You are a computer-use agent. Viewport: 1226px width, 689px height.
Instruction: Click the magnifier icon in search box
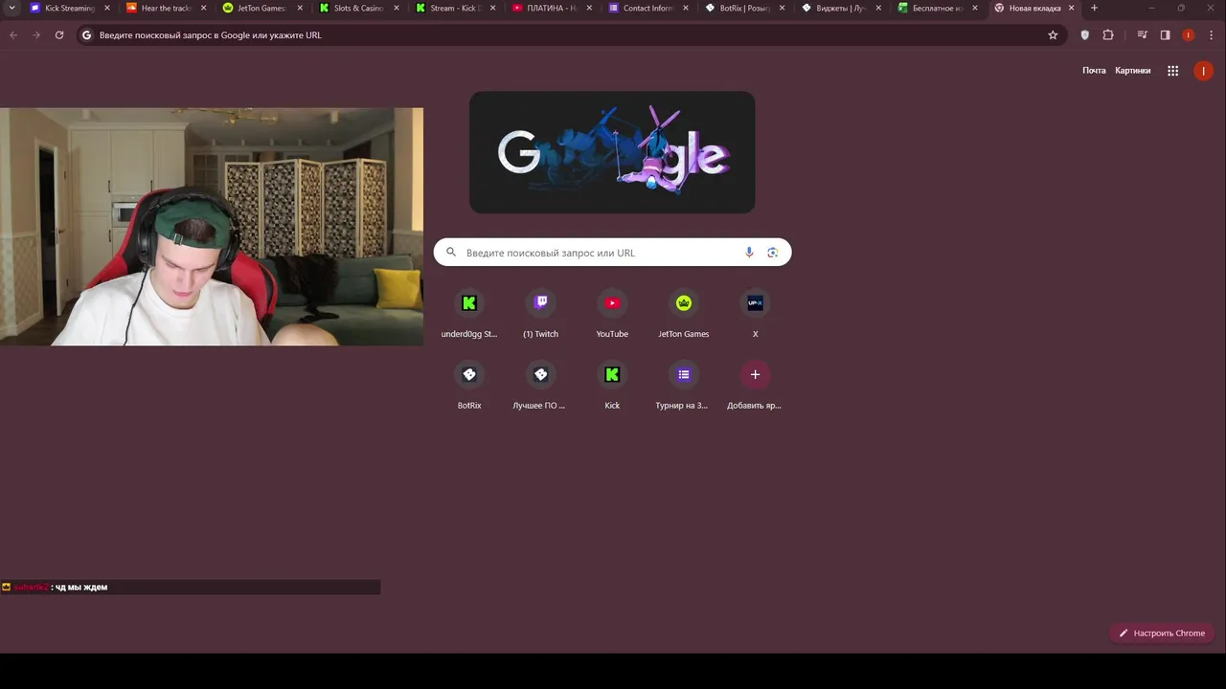tap(451, 253)
